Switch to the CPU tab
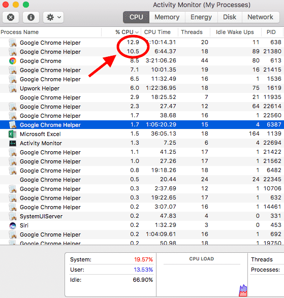The image size is (284, 298). click(136, 17)
